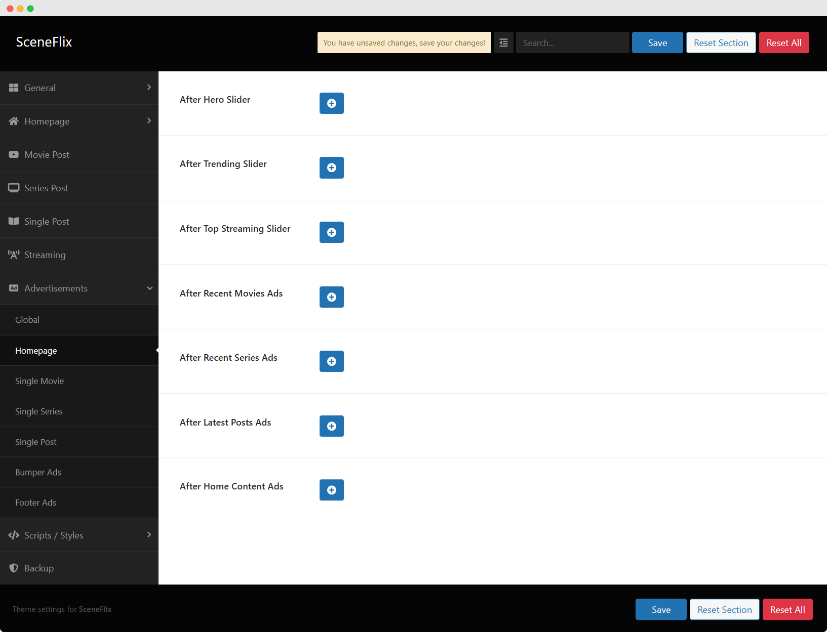Click the General grid icon
Viewport: 827px width, 632px height.
[14, 88]
